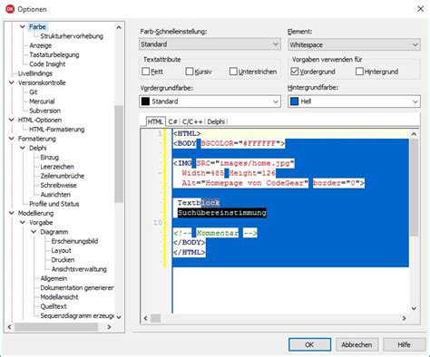Image resolution: width=430 pixels, height=357 pixels.
Task: Click code preview scroll right arrow
Action: coord(404,318)
